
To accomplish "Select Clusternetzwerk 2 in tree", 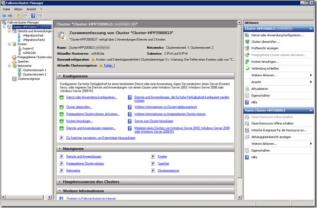I will tap(35, 74).
